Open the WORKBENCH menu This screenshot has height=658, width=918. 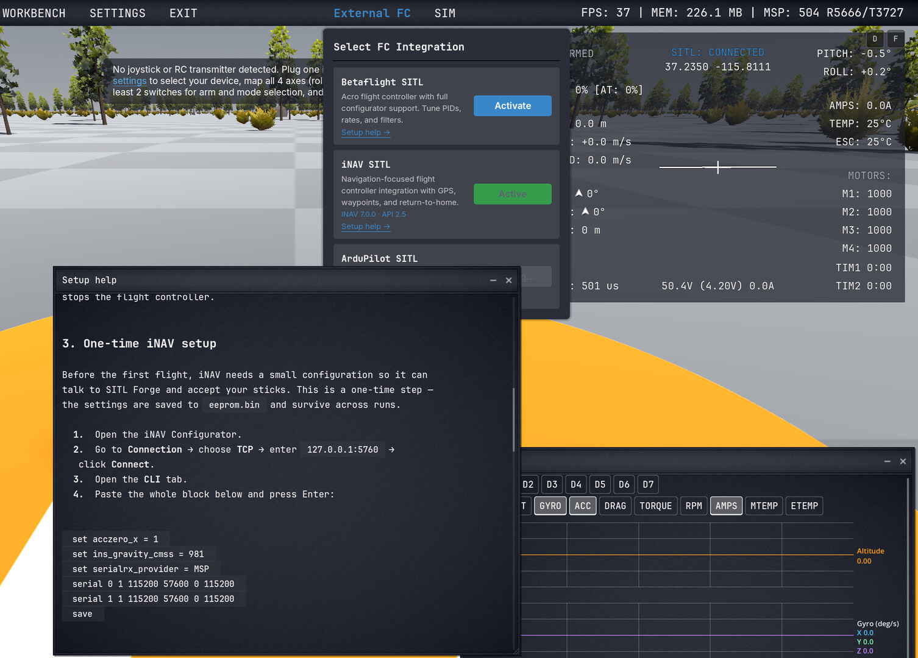click(34, 13)
